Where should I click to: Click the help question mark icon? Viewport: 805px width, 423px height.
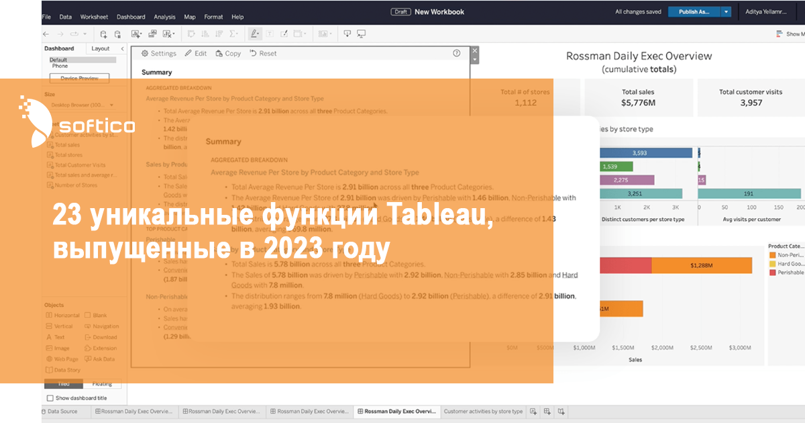pos(457,53)
